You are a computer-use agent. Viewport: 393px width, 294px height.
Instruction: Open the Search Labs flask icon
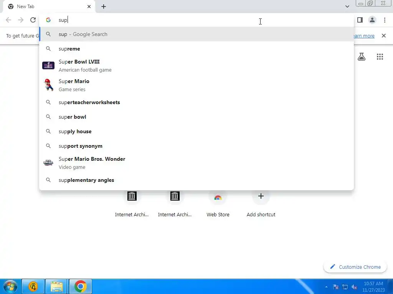[x=362, y=57]
